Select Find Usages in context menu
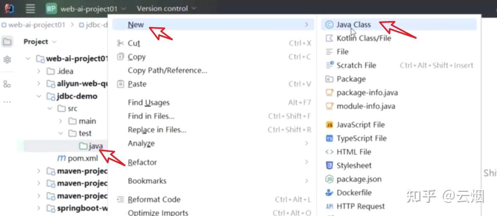The height and width of the screenshot is (216, 497). (148, 103)
